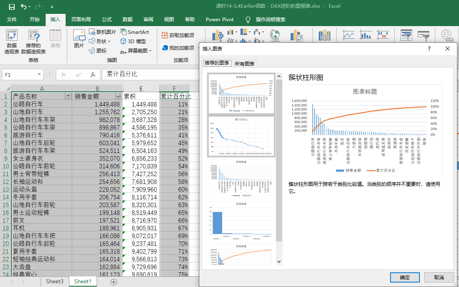Screen dimensions: 459x287
Task: Switch to the 所有图表 tab in dialog
Action: [x=245, y=64]
